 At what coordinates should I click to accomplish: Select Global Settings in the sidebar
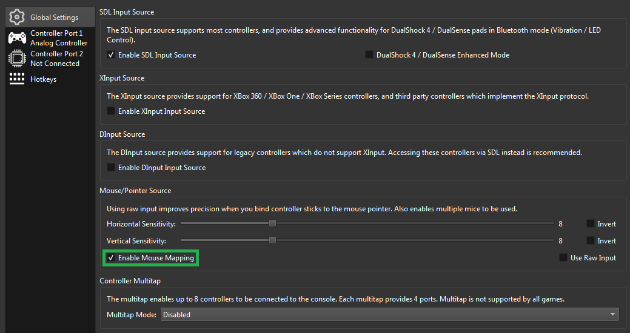tap(54, 18)
